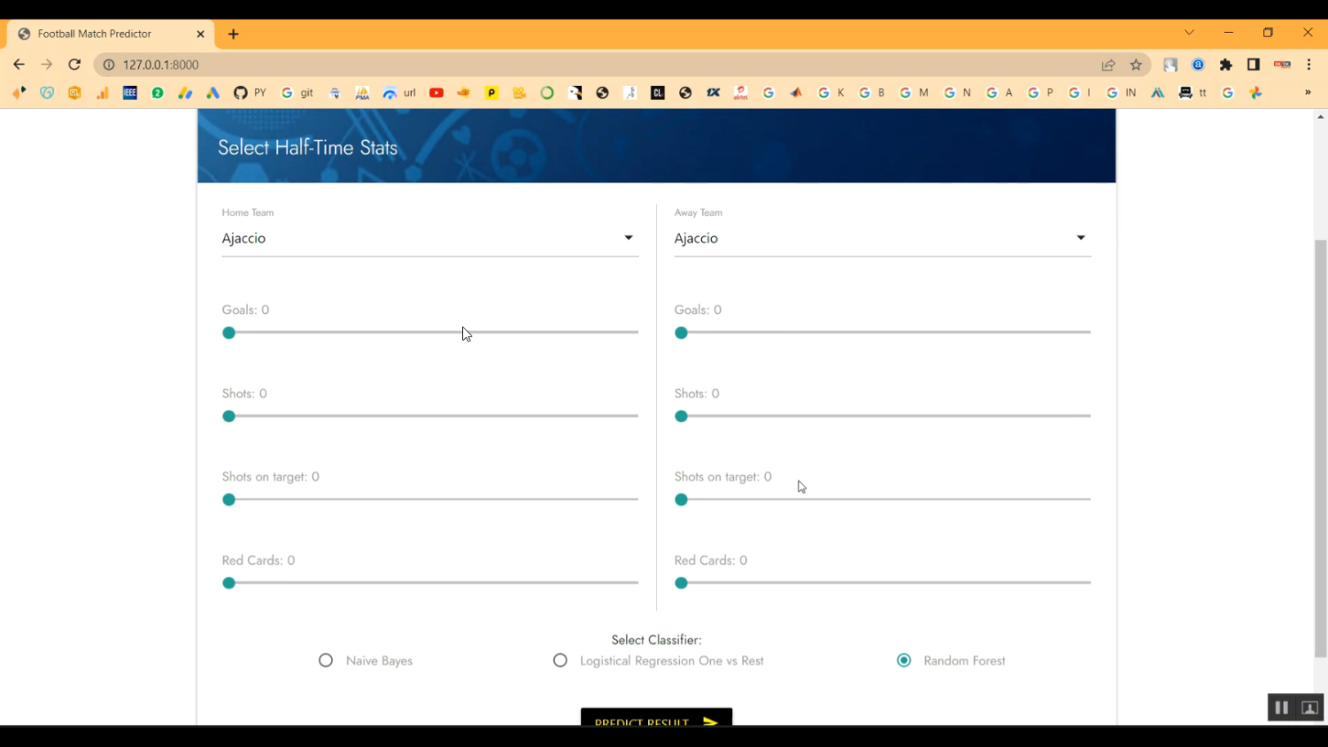Click the page's vertical scrollbar thumb
Screen dimensions: 1328x747
(x=1320, y=449)
